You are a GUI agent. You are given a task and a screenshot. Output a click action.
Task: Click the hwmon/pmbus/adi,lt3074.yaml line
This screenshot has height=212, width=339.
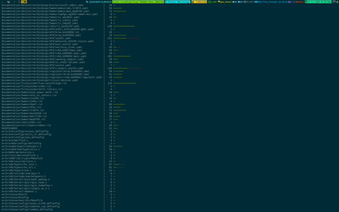coord(45,8)
